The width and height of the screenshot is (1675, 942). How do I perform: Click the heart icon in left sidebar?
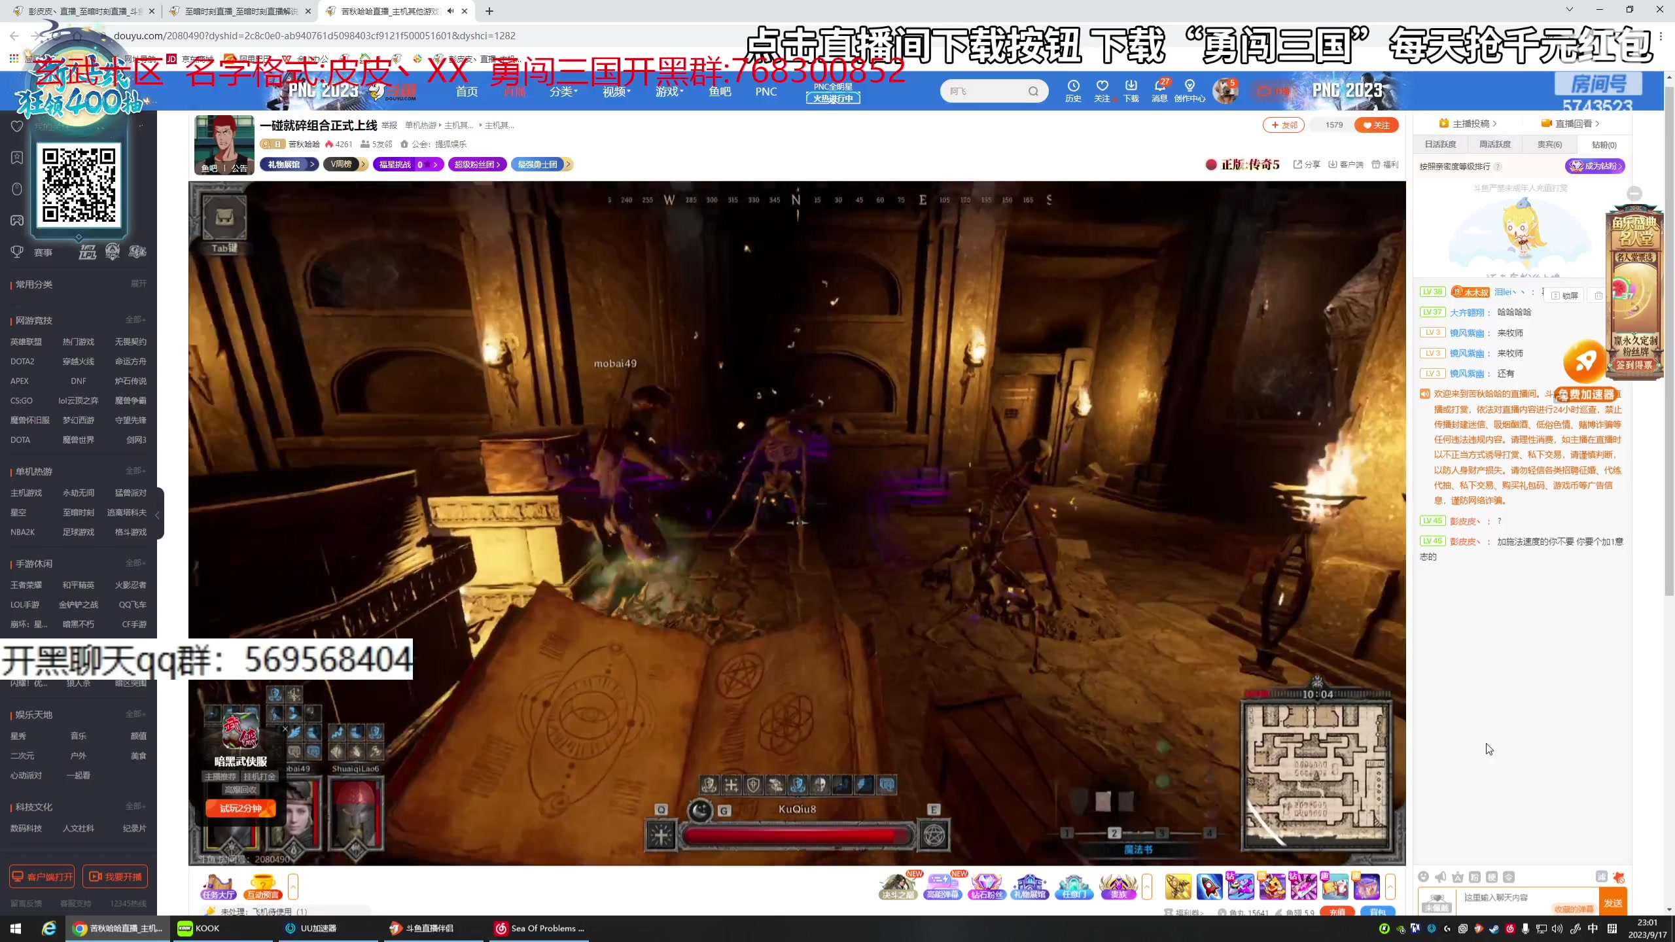[17, 126]
